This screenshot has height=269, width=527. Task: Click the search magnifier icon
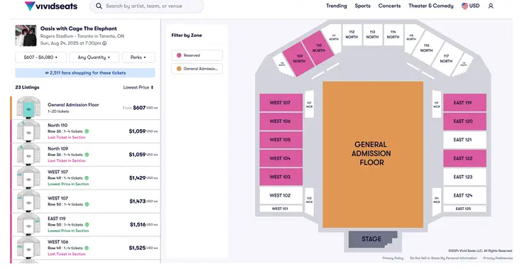click(99, 6)
